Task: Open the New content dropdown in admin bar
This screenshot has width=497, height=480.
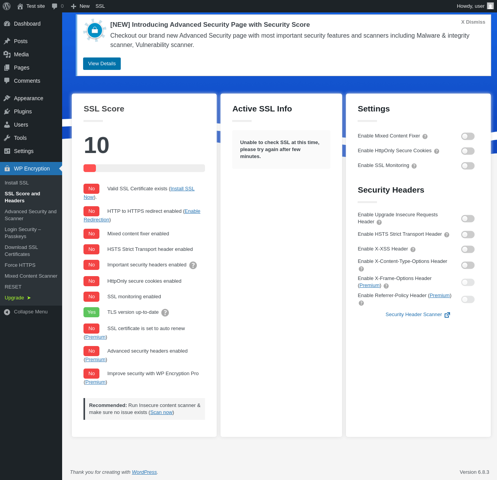Action: 80,6
